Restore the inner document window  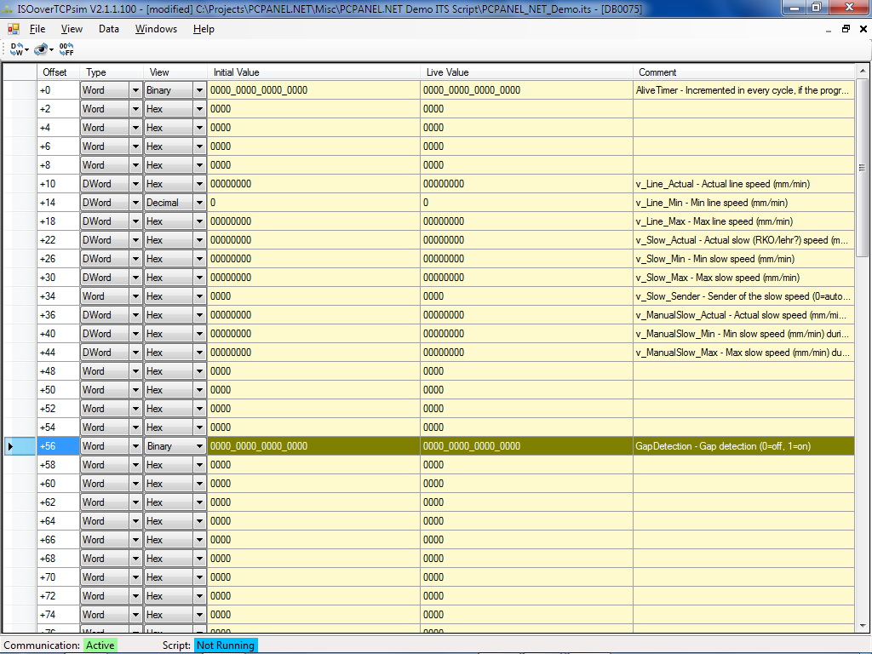(846, 29)
